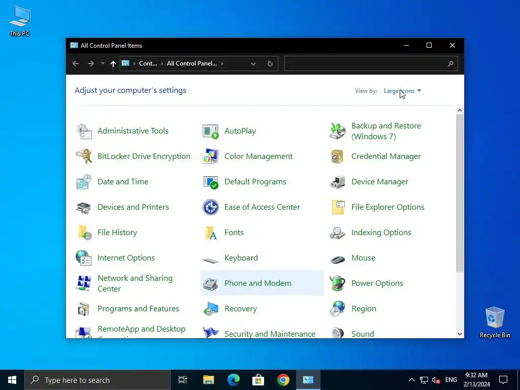Open the Recovery icon

211,309
